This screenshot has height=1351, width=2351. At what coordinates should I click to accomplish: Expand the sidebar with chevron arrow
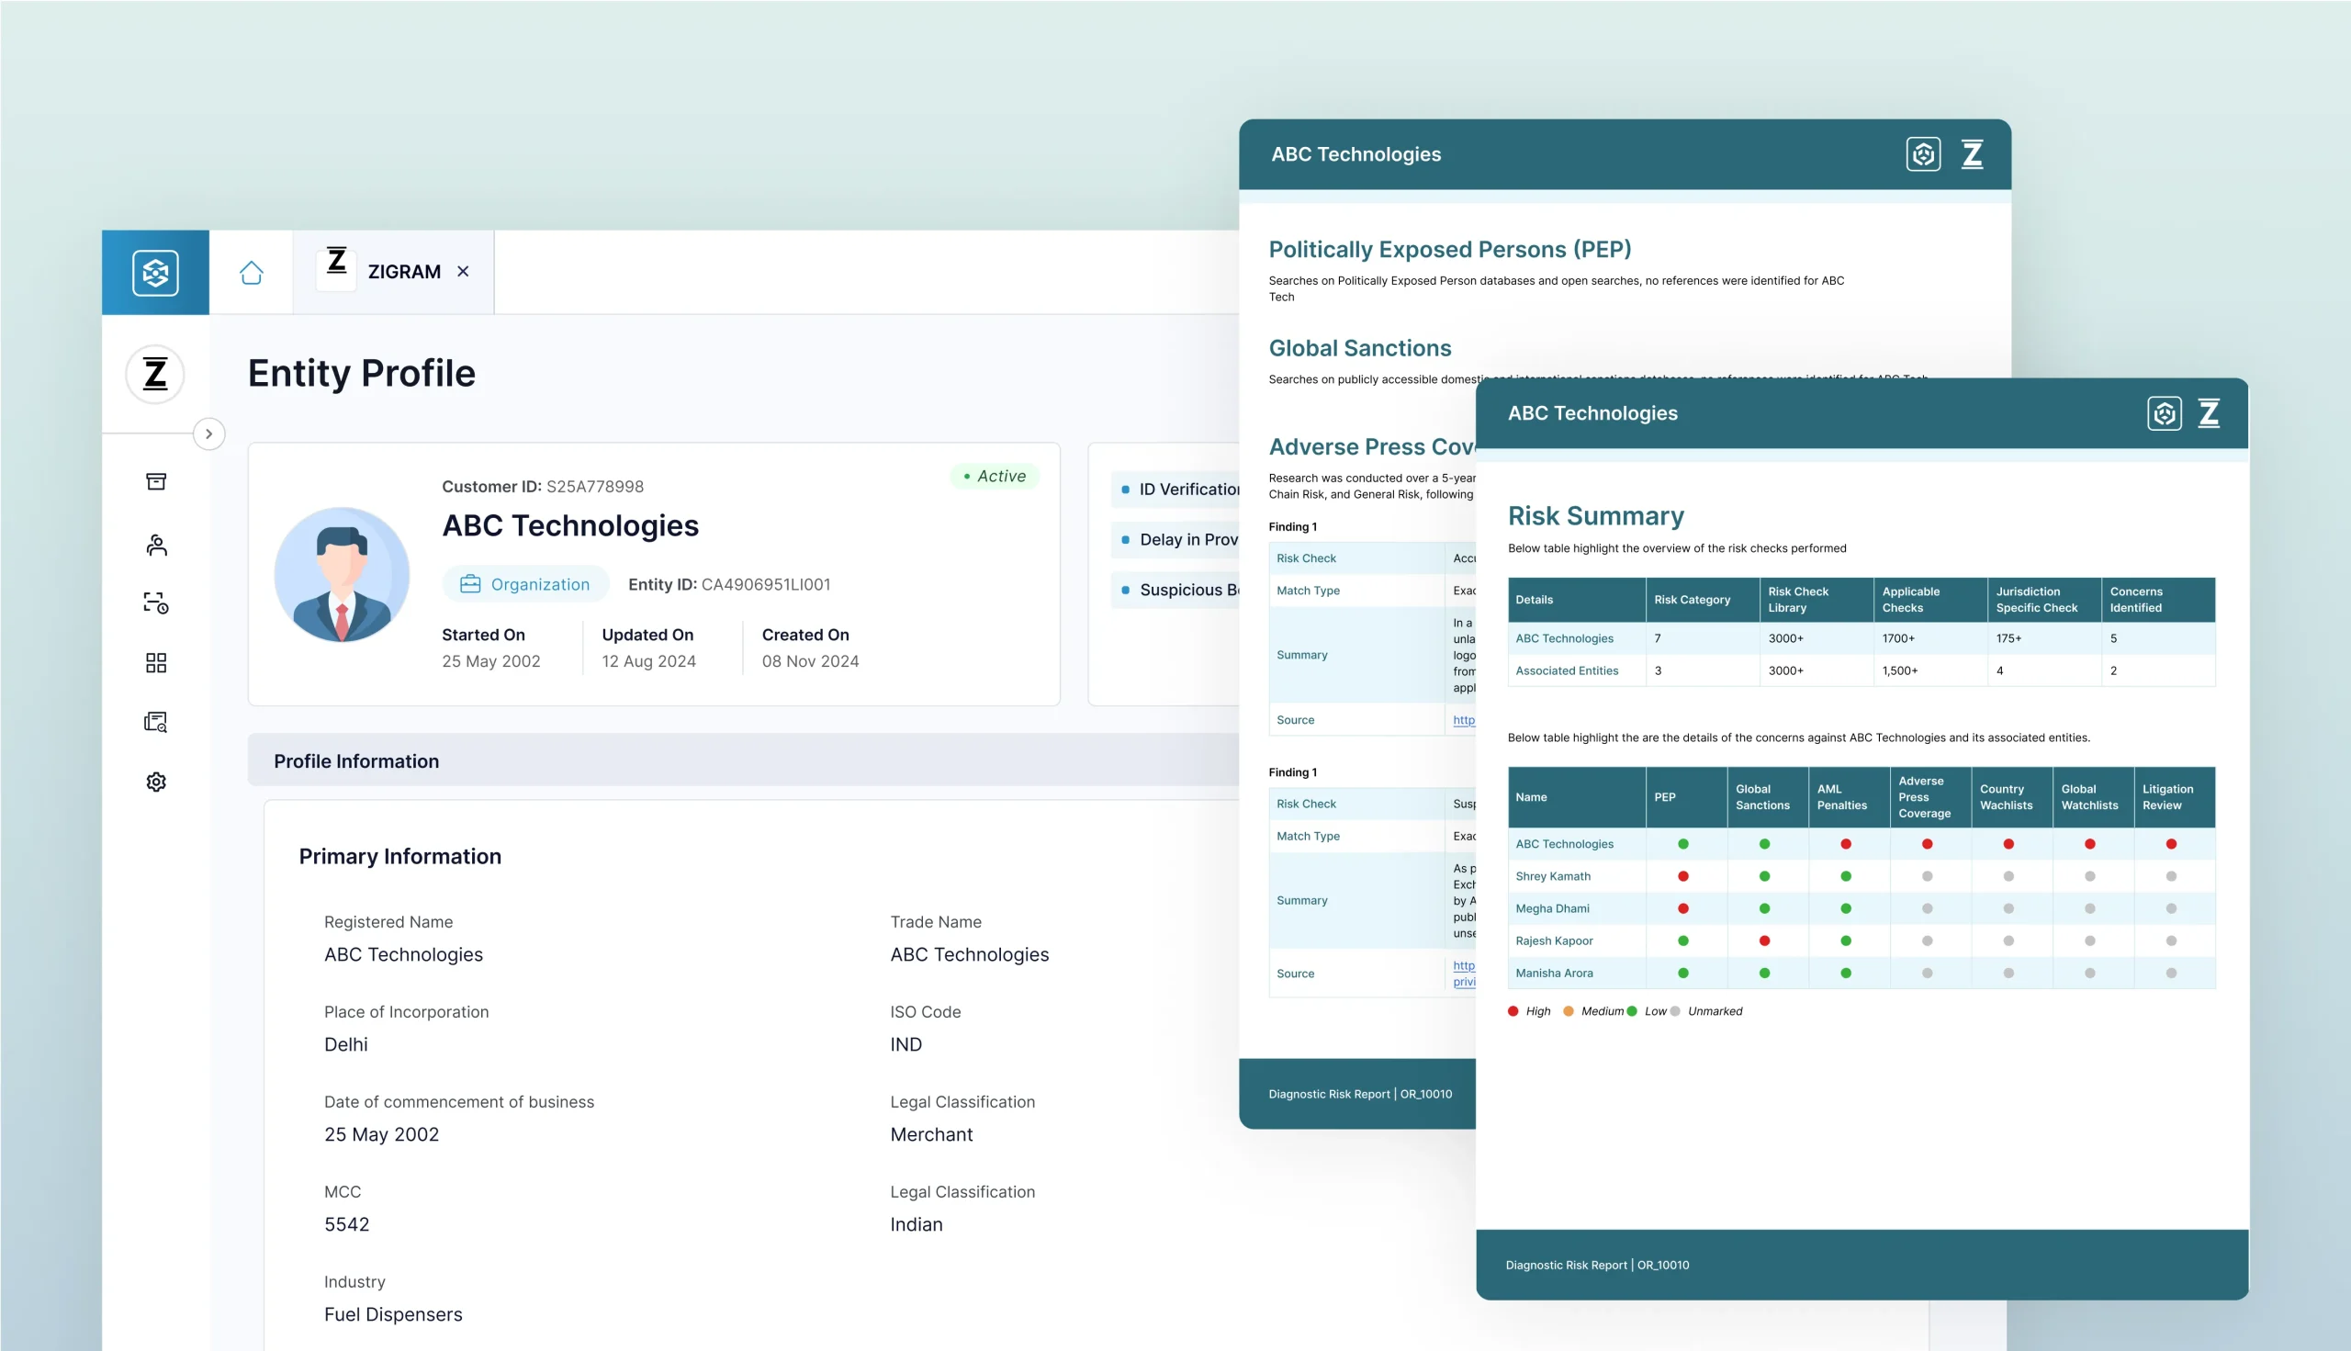coord(208,434)
